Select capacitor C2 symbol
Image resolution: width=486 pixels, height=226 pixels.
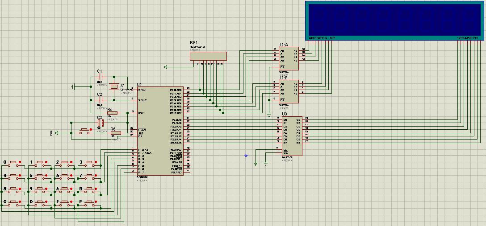101,100
